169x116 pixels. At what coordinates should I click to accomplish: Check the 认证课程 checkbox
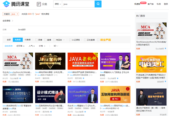click(x=70, y=40)
